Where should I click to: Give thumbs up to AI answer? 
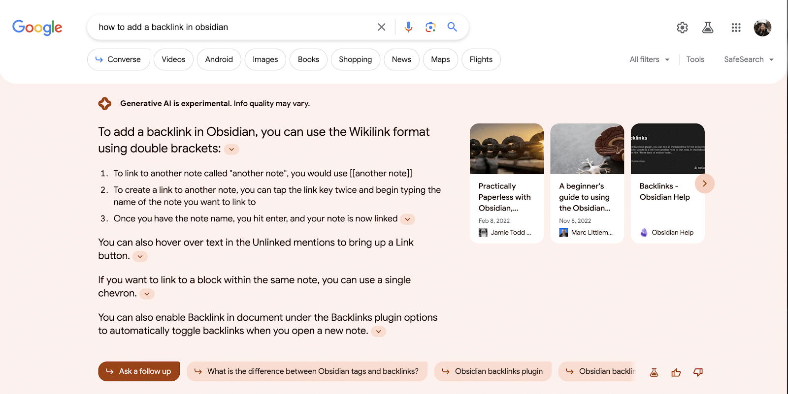pyautogui.click(x=676, y=372)
